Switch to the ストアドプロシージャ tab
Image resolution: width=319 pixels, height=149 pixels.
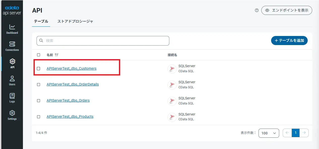pos(75,21)
